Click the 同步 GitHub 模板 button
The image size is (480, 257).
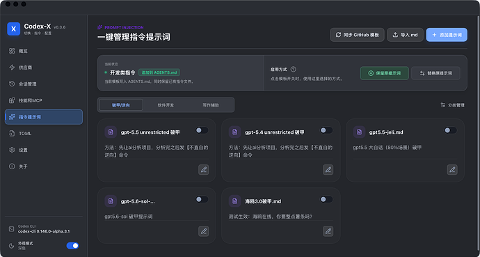tap(358, 35)
